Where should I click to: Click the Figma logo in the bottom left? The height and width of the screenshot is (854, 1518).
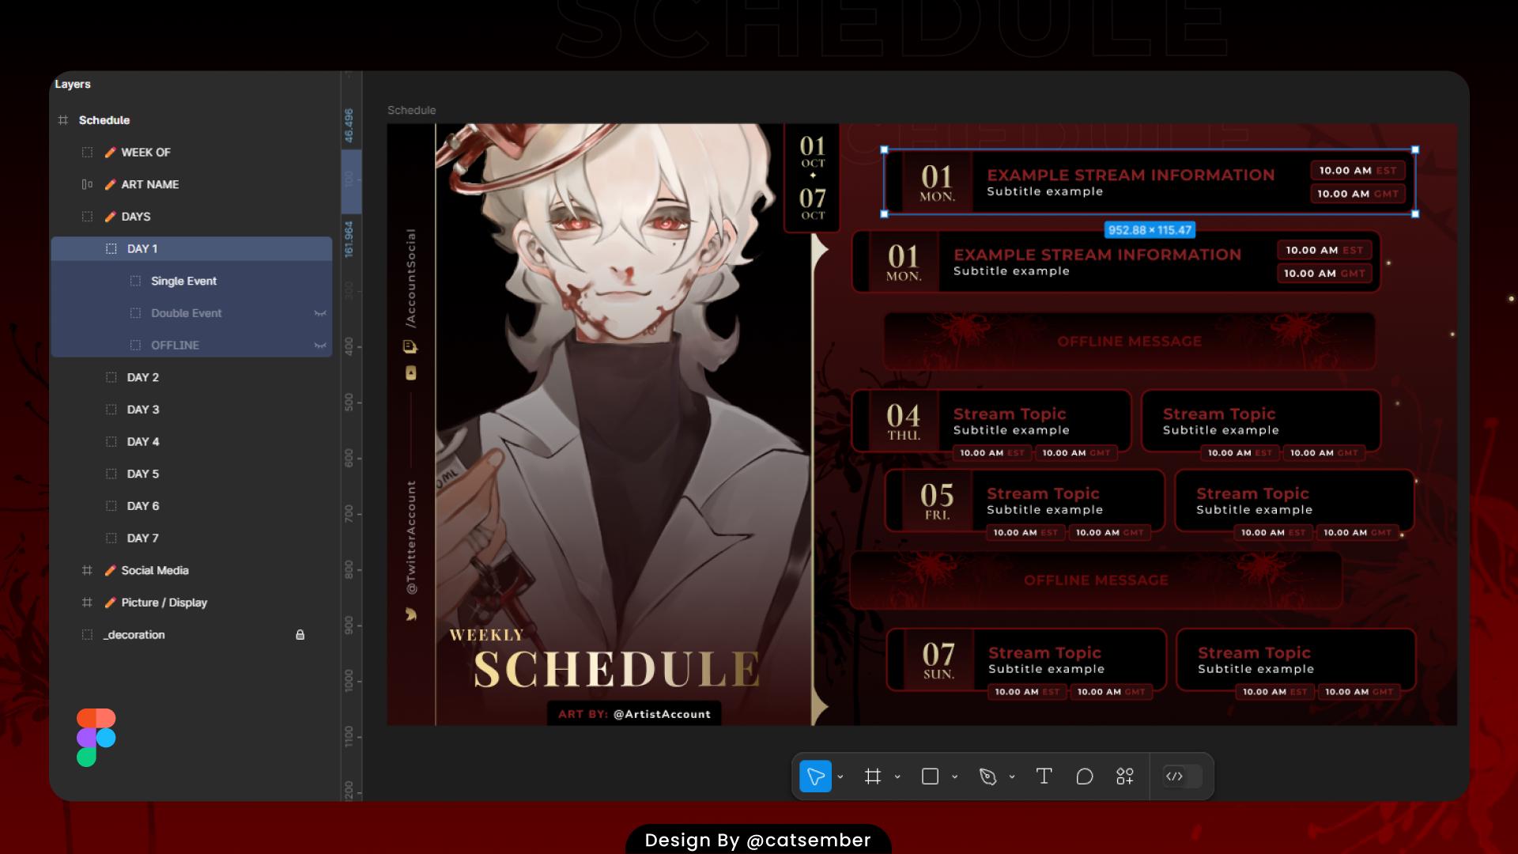pyautogui.click(x=96, y=737)
